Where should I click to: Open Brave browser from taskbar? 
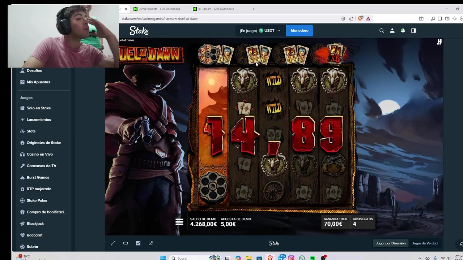tap(270, 258)
